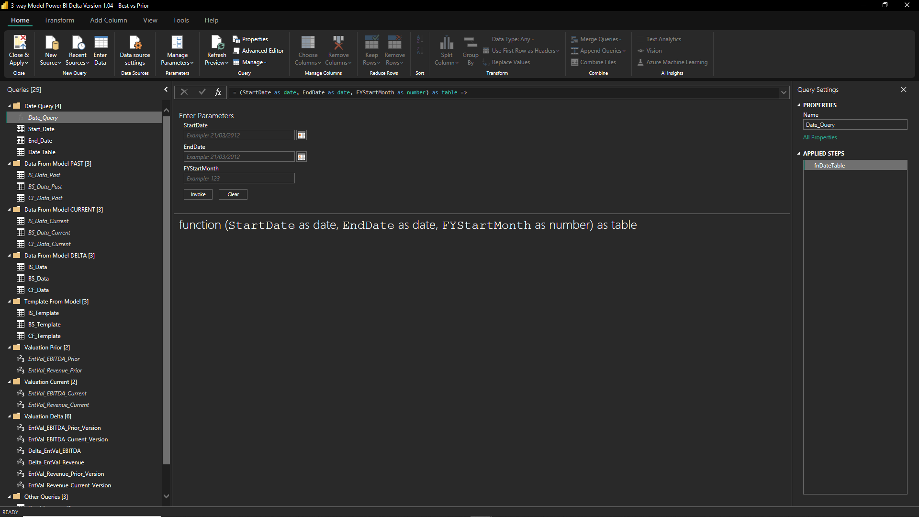Collapse the APPLIED STEPS section

point(798,154)
